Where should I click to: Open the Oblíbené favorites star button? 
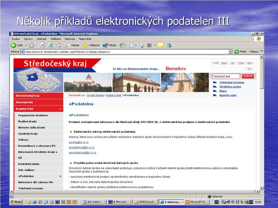[x=91, y=45]
